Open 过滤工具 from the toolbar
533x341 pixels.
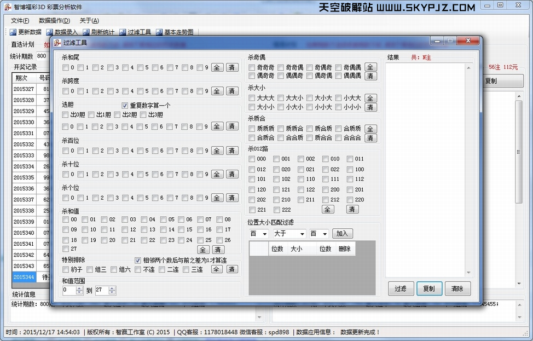[x=123, y=32]
